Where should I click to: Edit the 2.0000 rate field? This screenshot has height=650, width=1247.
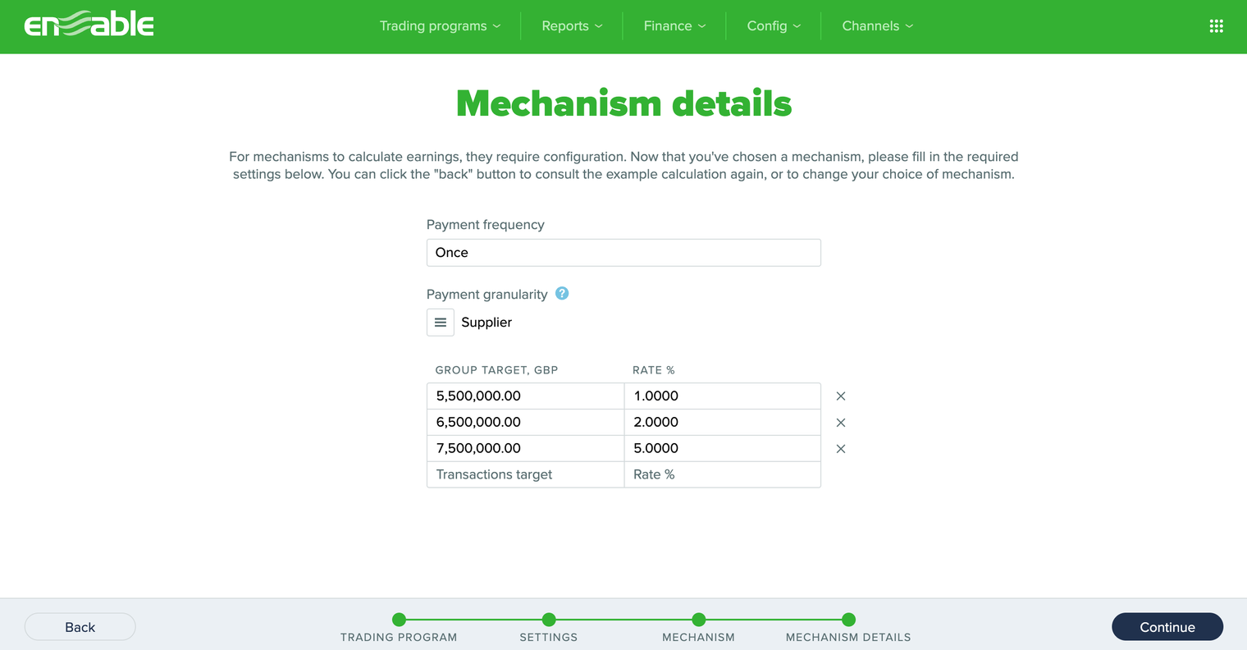[723, 422]
